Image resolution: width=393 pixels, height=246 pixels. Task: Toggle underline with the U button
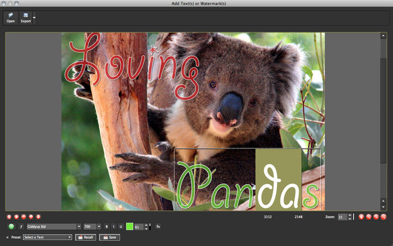(121, 227)
